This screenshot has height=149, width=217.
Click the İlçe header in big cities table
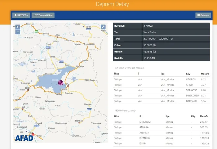coord(167,116)
